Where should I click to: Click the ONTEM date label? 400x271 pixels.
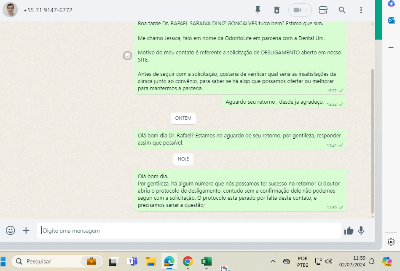point(183,118)
